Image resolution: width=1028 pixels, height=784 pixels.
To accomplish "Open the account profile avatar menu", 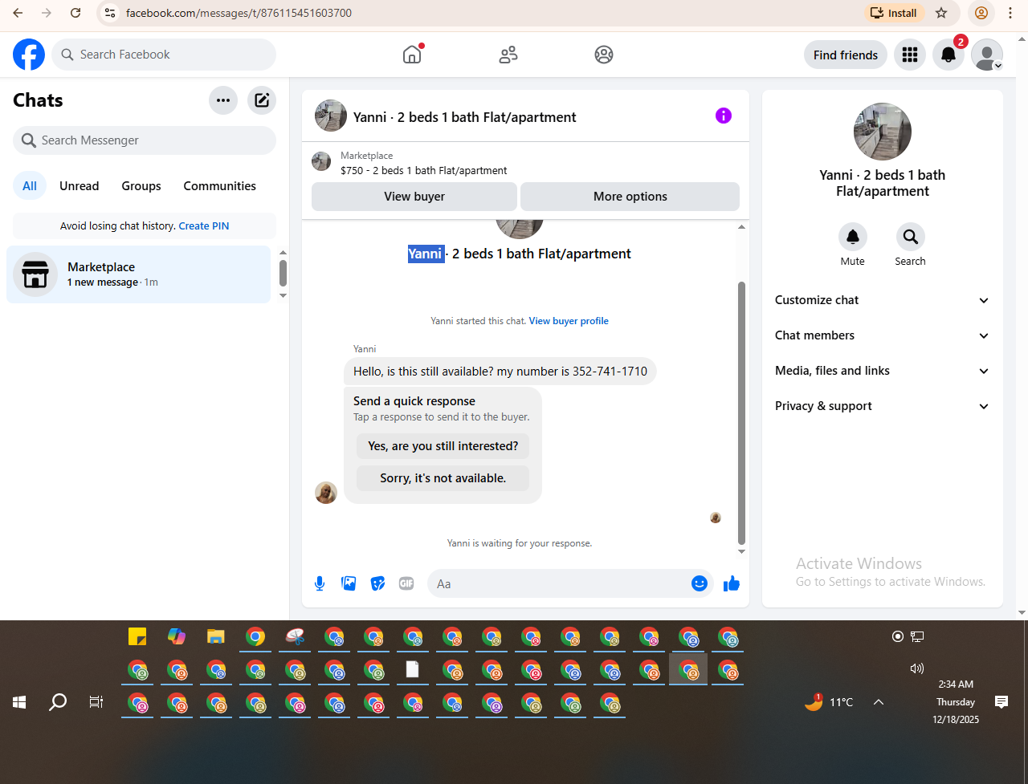I will pos(987,55).
